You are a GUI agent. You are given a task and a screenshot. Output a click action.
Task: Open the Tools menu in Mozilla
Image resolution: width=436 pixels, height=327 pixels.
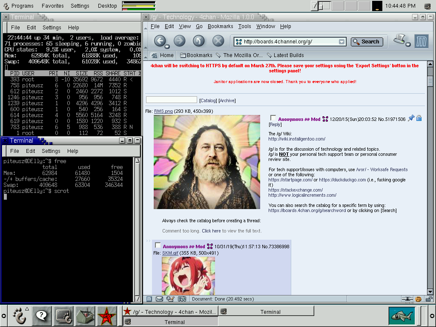(244, 26)
